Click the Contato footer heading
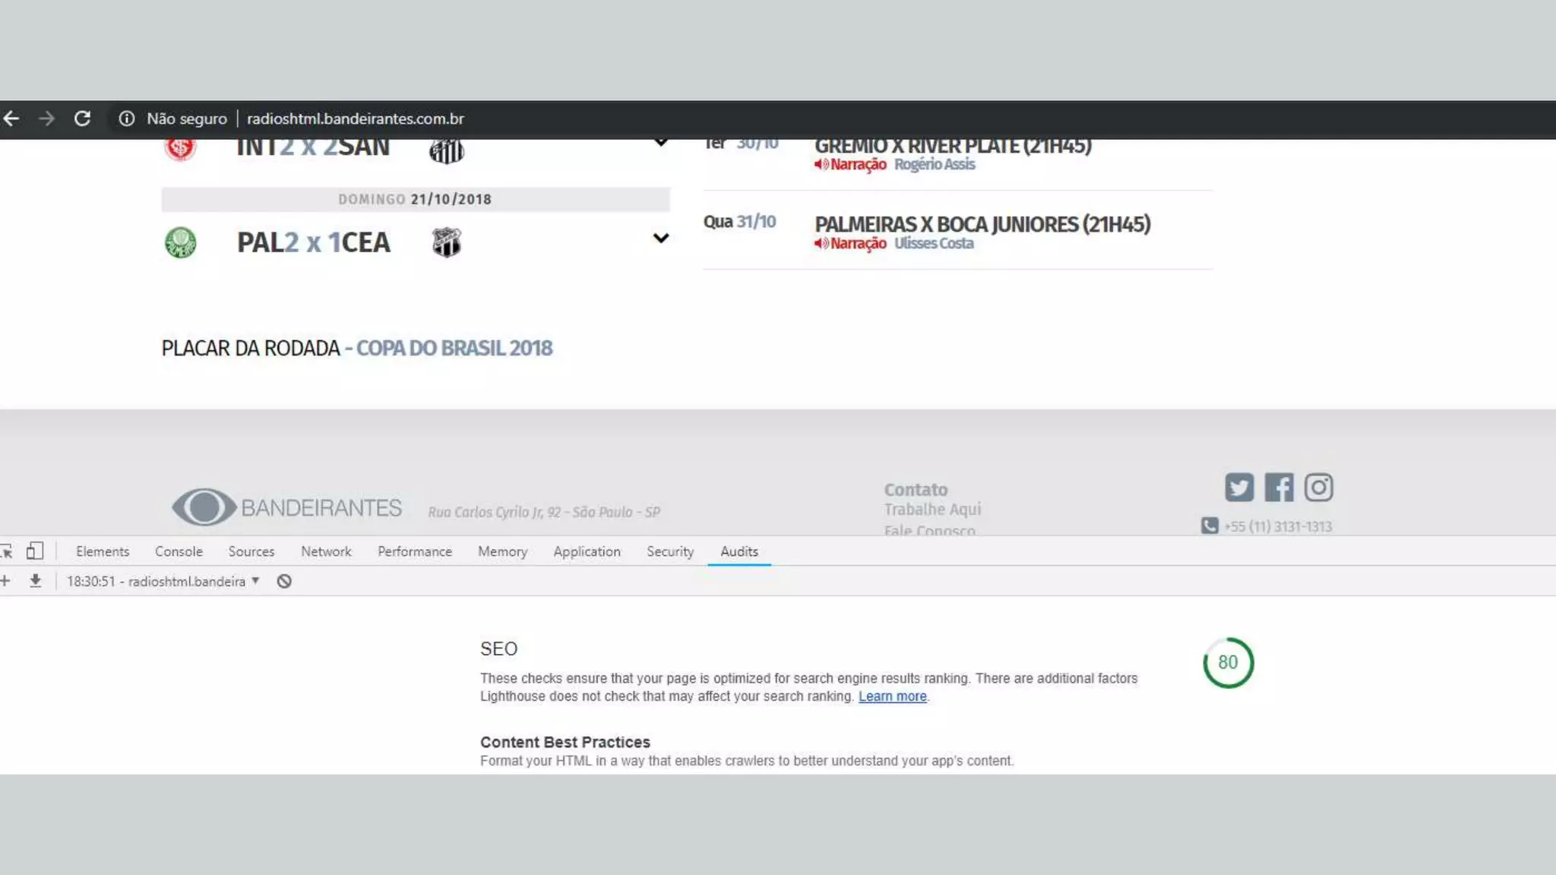Image resolution: width=1556 pixels, height=875 pixels. point(916,490)
